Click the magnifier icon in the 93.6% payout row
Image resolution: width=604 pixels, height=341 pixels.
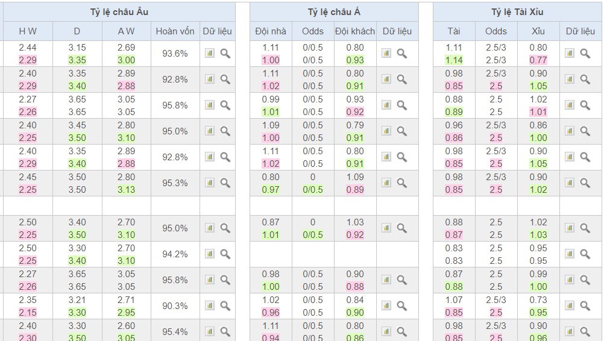coord(225,54)
